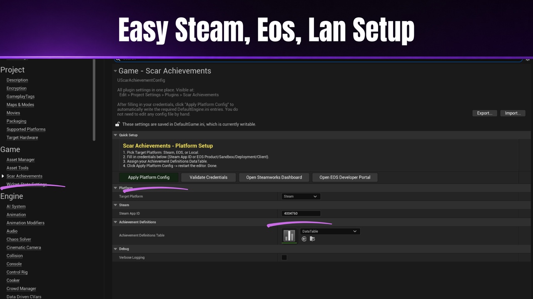The height and width of the screenshot is (299, 533).
Task: Open the DataTable asset picker dropdown
Action: pos(330,231)
